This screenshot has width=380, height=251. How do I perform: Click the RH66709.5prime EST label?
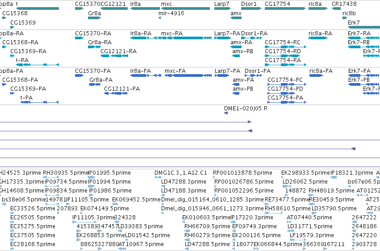[207, 226]
